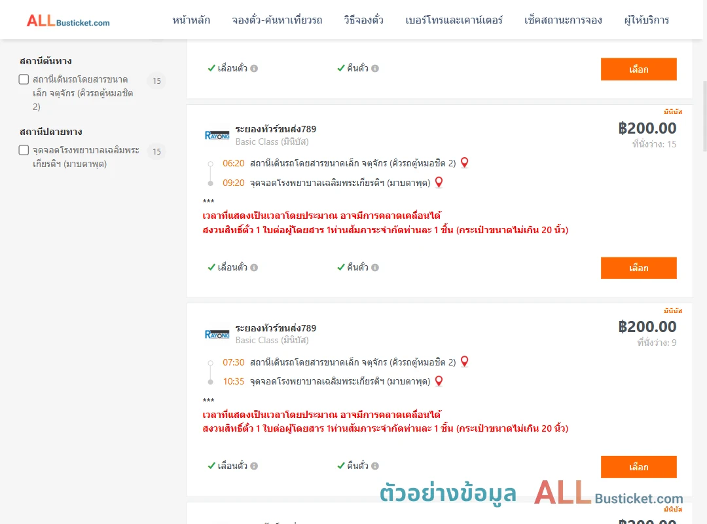Click map pin for 10:35 arrival stop

[x=439, y=381]
